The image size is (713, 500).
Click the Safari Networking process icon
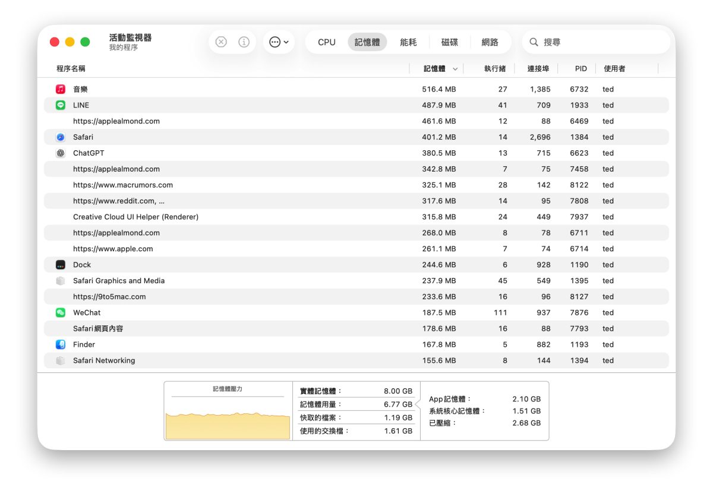[x=61, y=360]
